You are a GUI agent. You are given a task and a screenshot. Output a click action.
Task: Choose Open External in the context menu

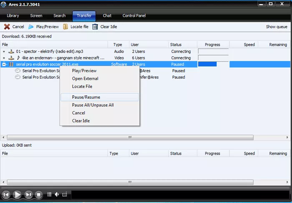pos(100,79)
